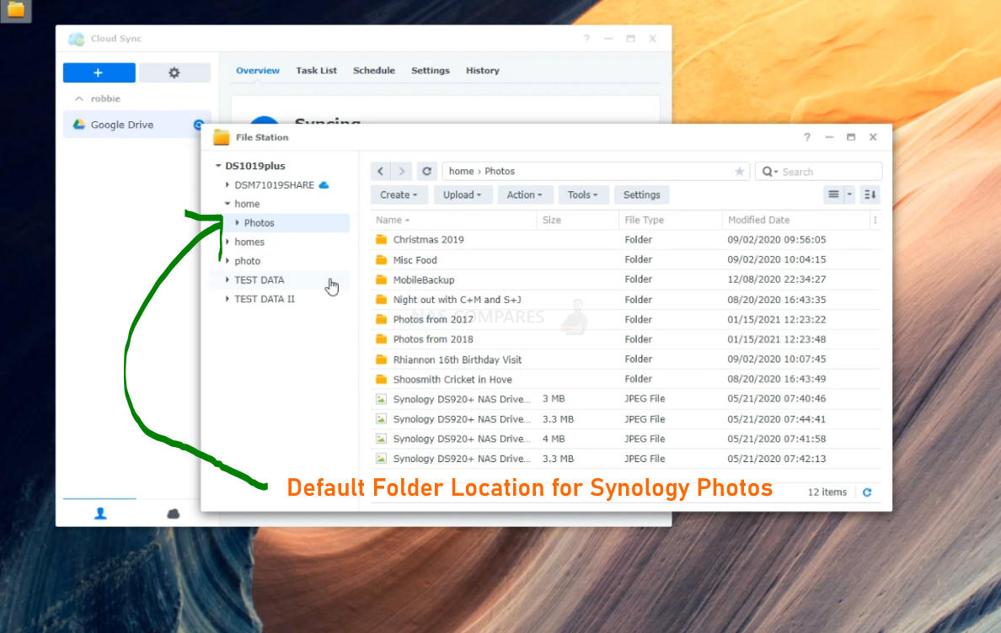Open the view mode dropdown arrow
Viewport: 1001px width, 633px height.
[x=849, y=195]
